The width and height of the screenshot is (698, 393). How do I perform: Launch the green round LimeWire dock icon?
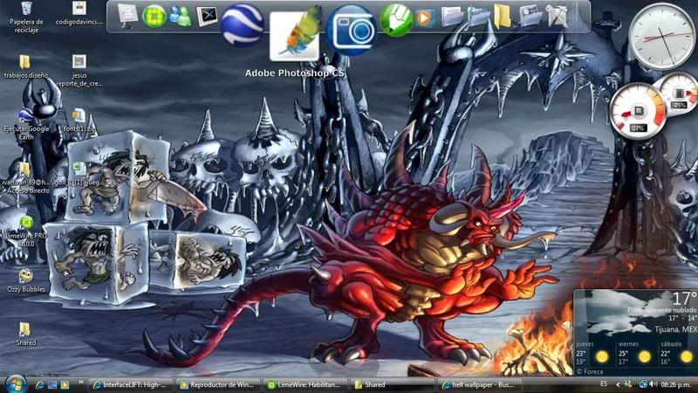click(x=154, y=17)
